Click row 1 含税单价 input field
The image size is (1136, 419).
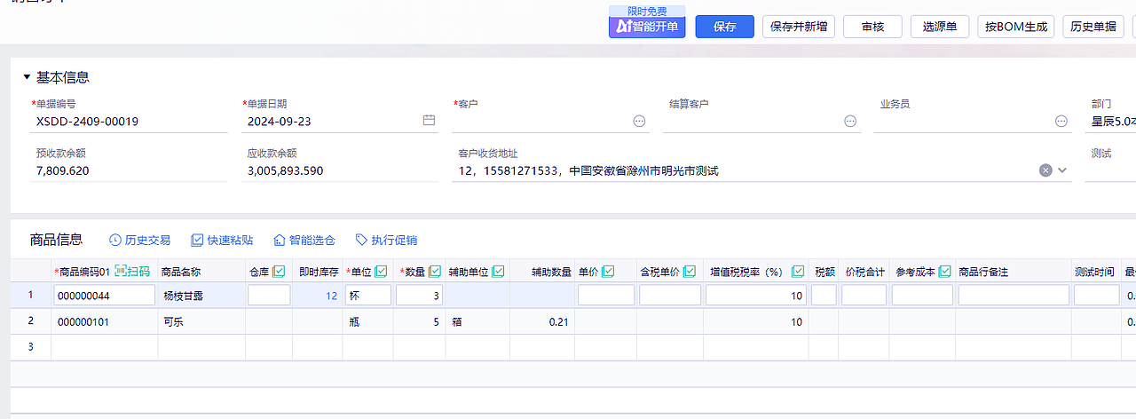coord(670,296)
